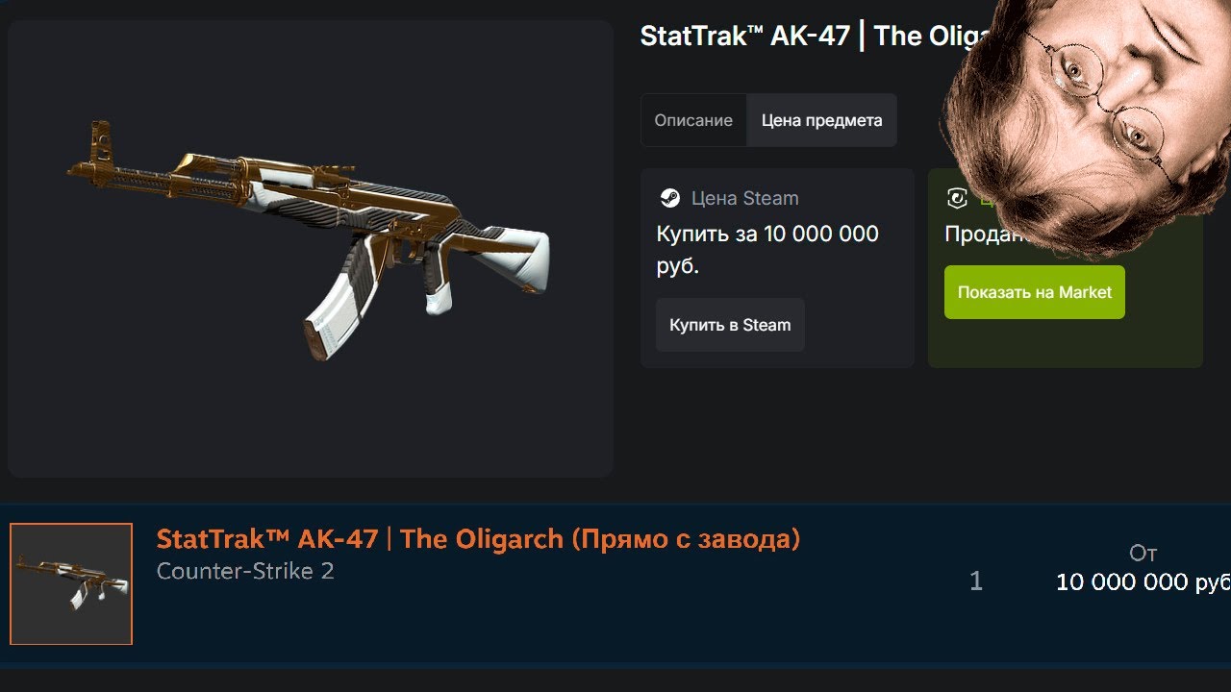Click the Показать на Market button
The height and width of the screenshot is (692, 1231).
click(1034, 292)
